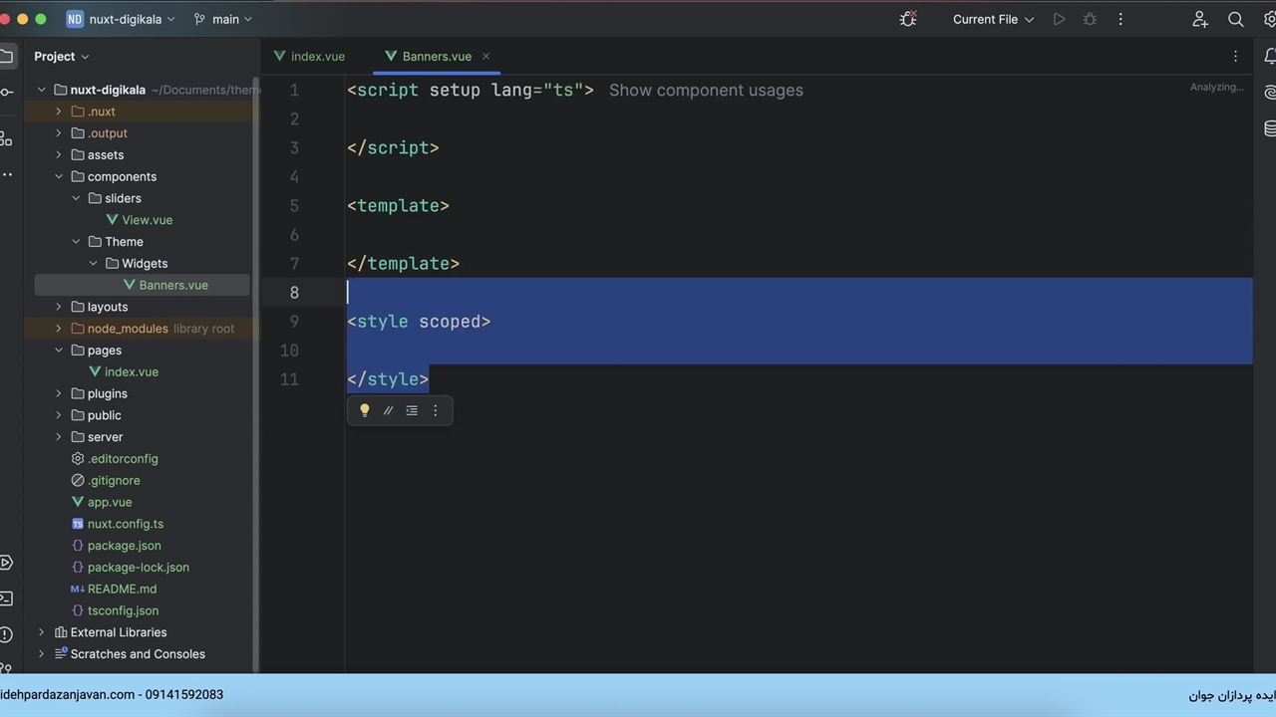Viewport: 1276px width, 717px height.
Task: Open the Services tool window icon
Action: [6, 563]
